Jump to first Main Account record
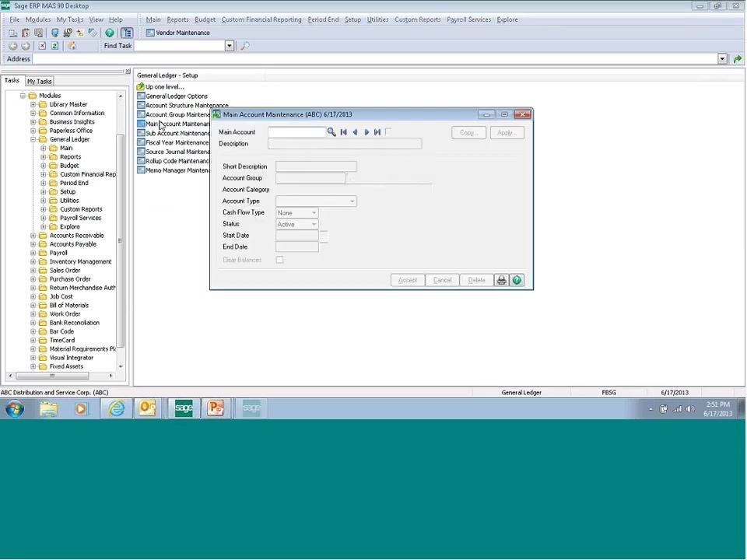 point(343,132)
